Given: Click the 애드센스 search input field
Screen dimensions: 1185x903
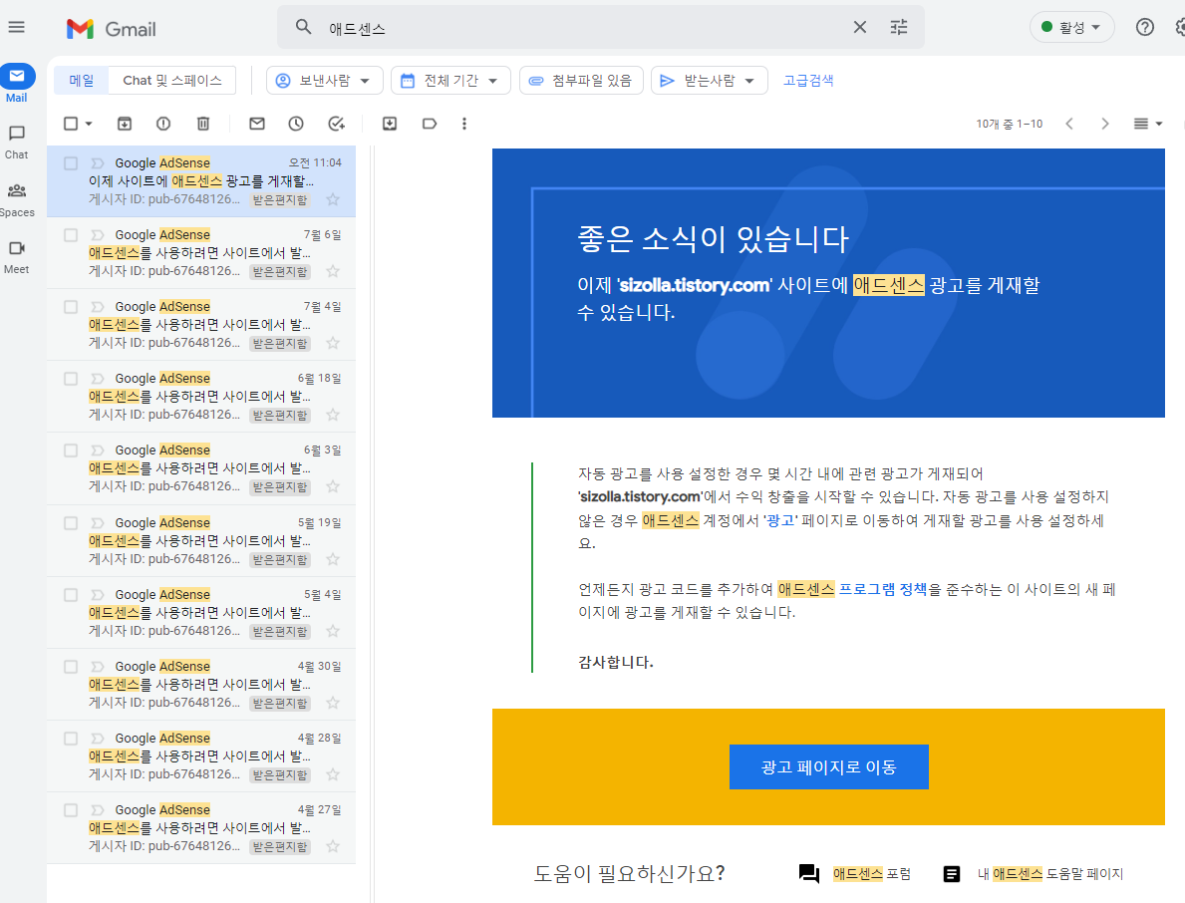Looking at the screenshot, I should 582,28.
